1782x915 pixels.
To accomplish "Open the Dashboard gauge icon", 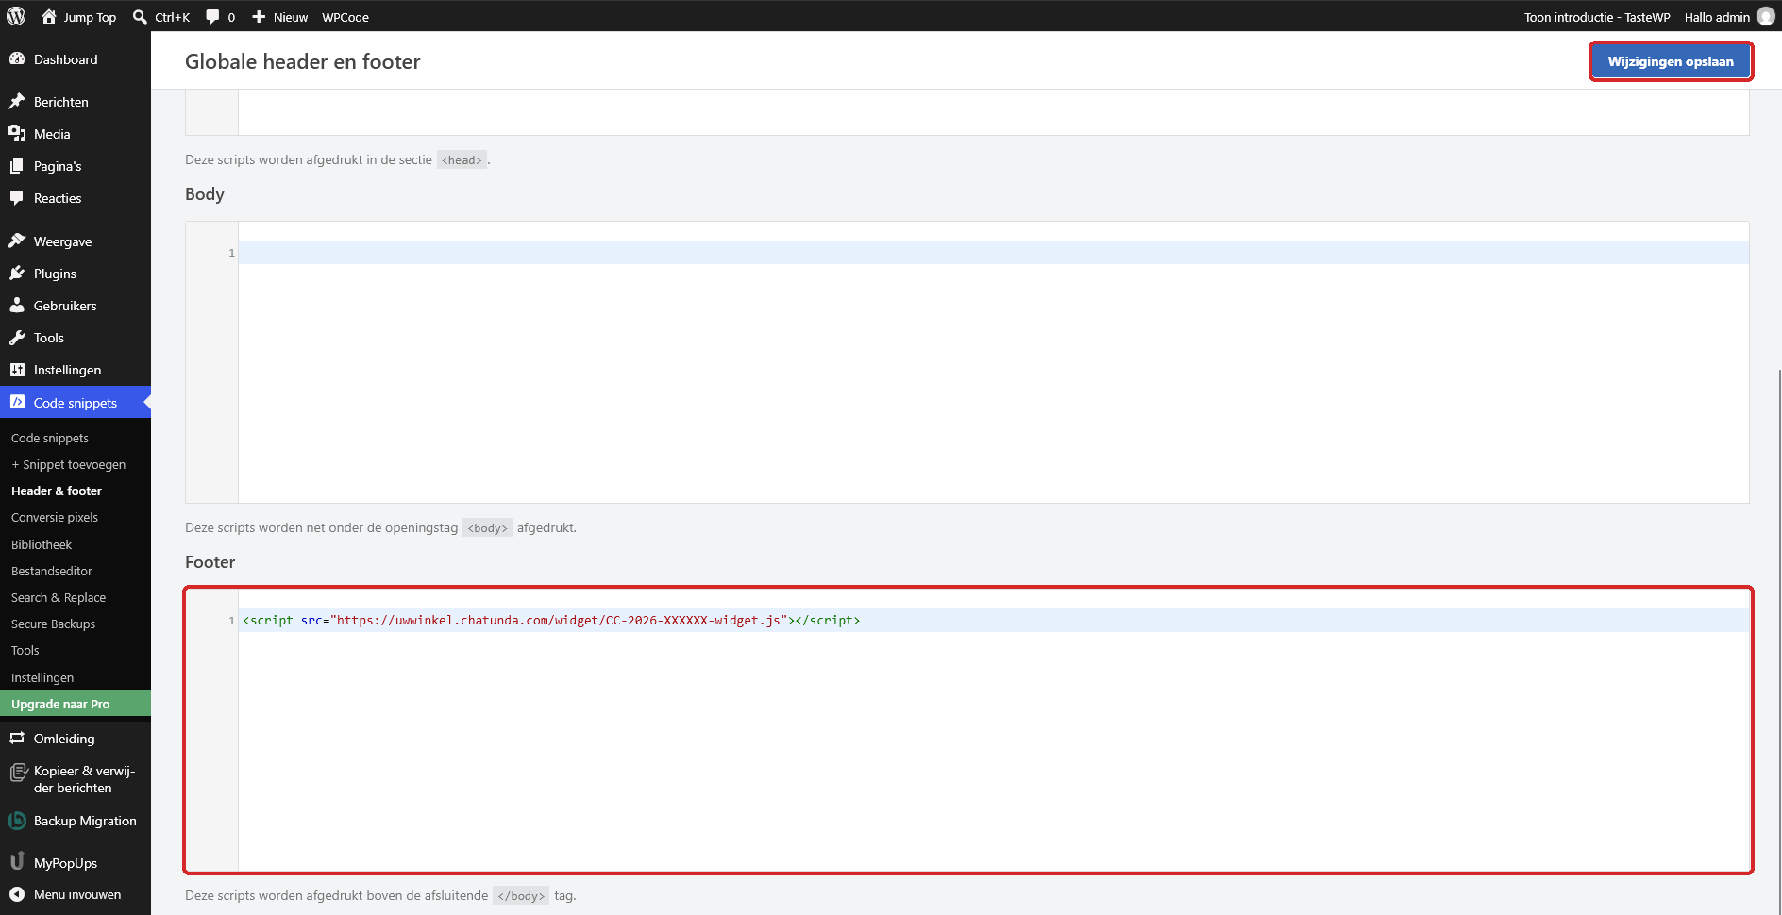I will [17, 58].
